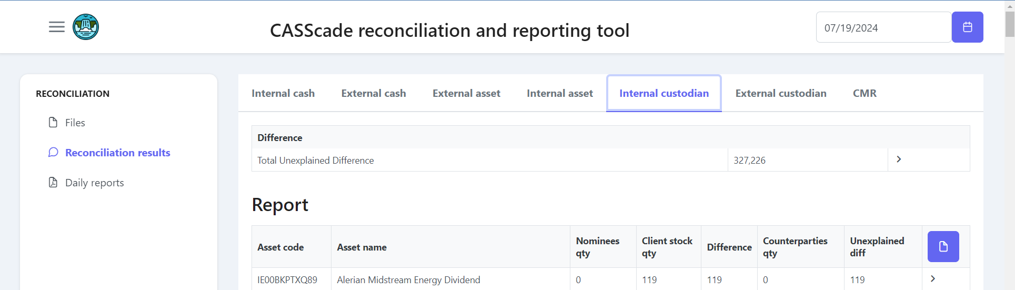Select the Internal asset tab
This screenshot has height=290, width=1015.
click(559, 93)
